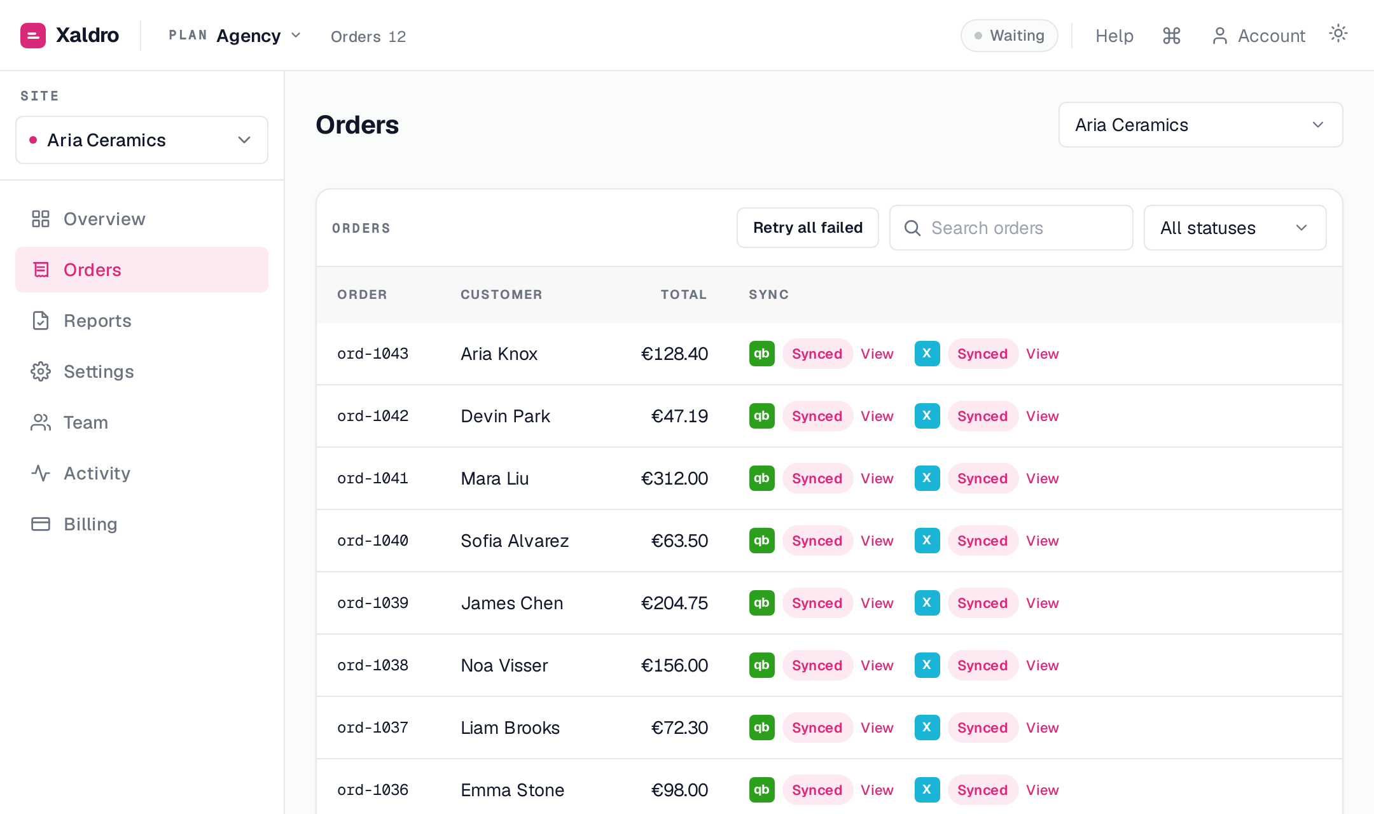Click customer name Devin Park
Viewport: 1374px width, 814px height.
click(505, 416)
